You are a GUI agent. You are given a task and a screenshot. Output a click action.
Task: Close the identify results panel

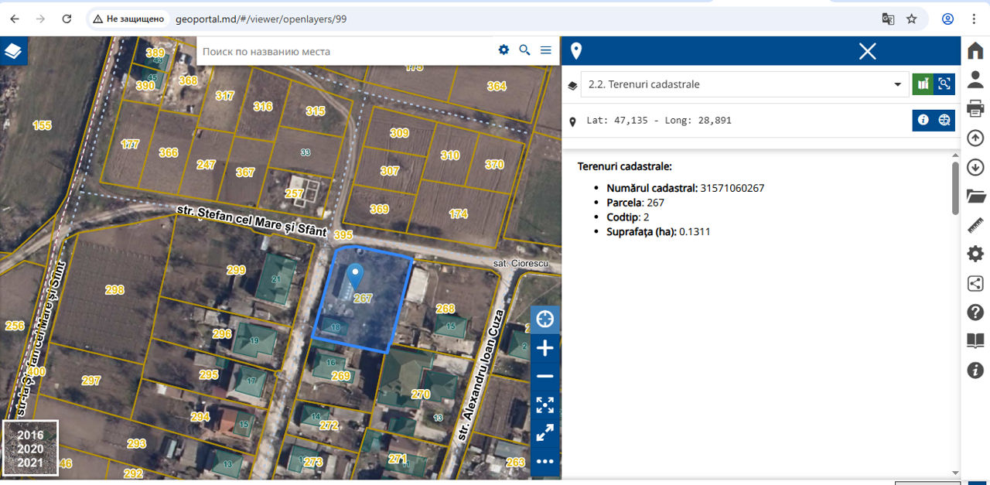(867, 51)
